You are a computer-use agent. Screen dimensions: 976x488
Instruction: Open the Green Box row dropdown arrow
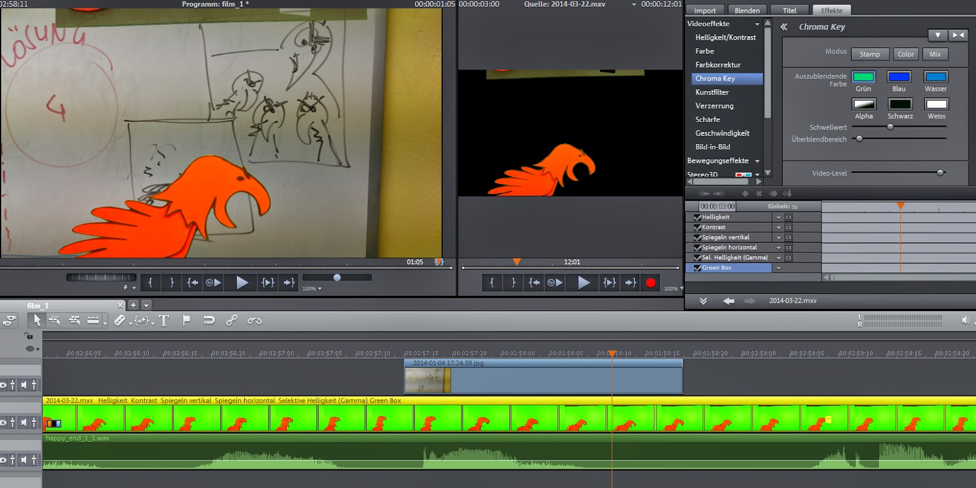(778, 268)
